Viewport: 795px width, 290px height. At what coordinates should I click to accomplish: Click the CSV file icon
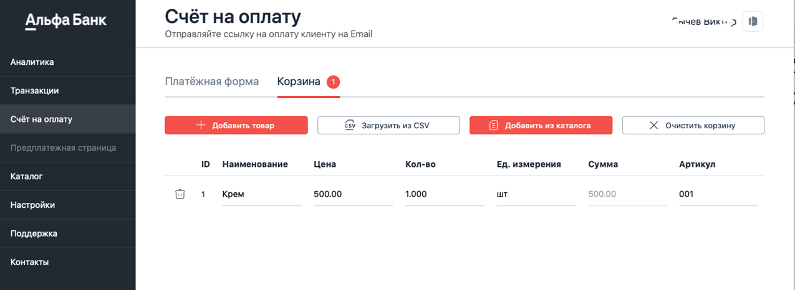tap(350, 125)
